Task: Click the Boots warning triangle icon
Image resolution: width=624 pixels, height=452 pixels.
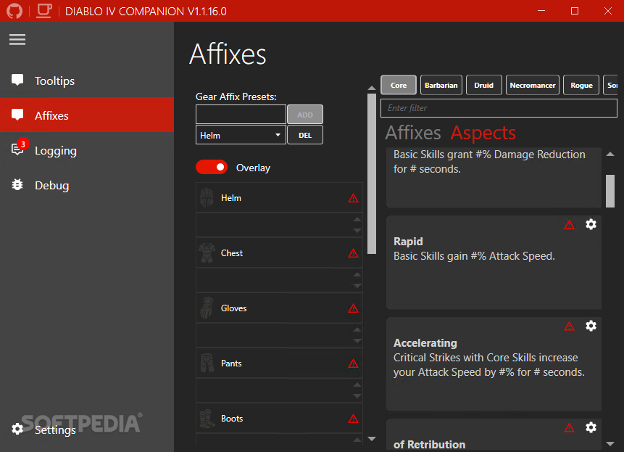Action: click(x=353, y=419)
